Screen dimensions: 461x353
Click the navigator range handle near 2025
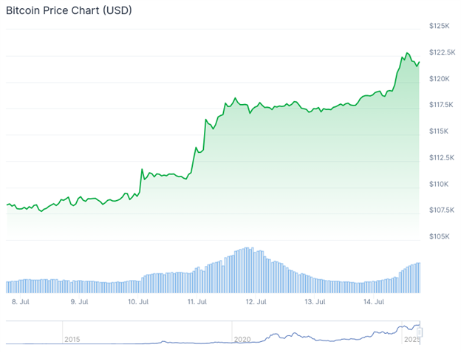421,333
